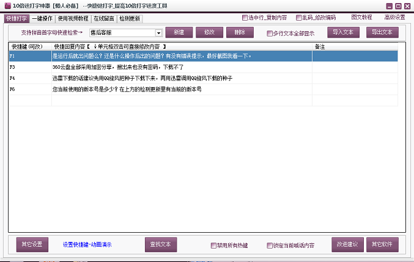Toggle the 乱码_修改编码 checkbox
The width and height of the screenshot is (414, 262).
pyautogui.click(x=298, y=18)
